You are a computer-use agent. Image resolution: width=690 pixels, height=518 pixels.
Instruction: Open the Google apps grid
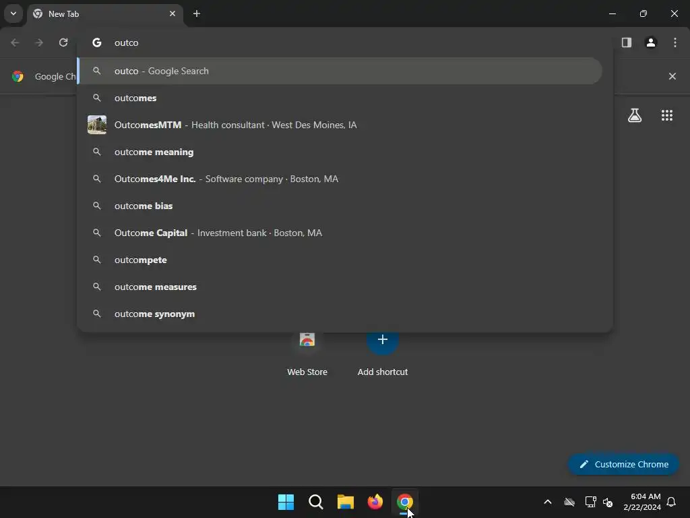click(667, 115)
